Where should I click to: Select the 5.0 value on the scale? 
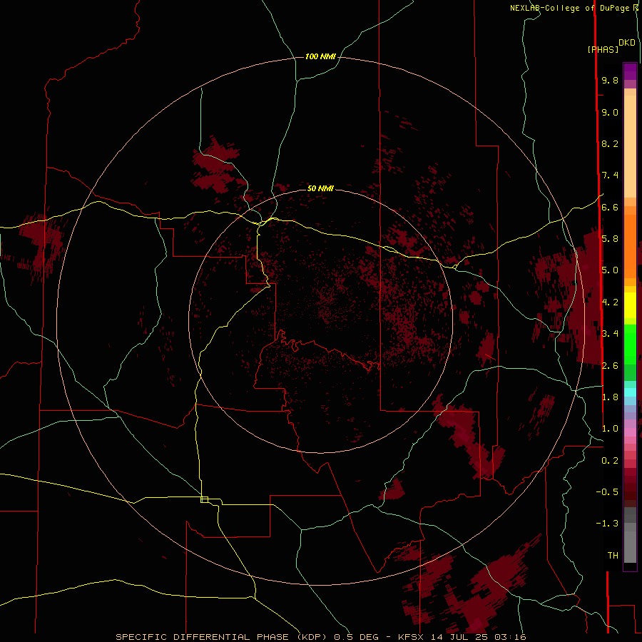610,270
